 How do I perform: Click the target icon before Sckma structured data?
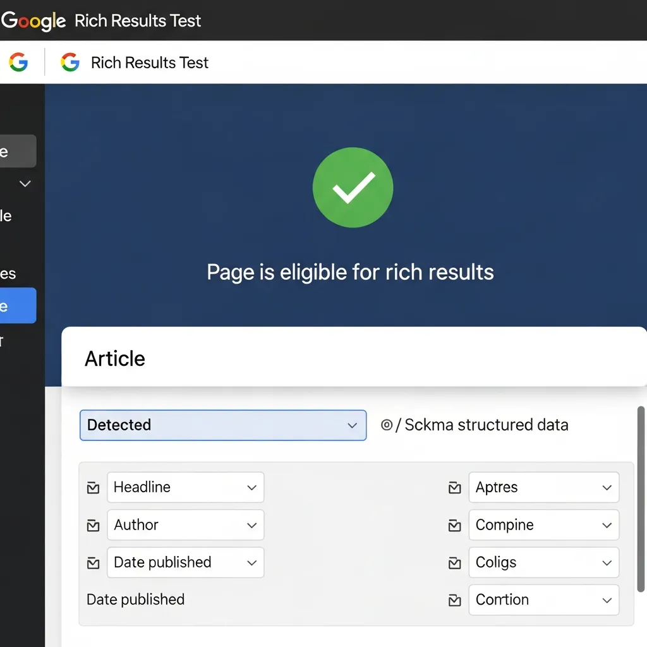coord(387,425)
